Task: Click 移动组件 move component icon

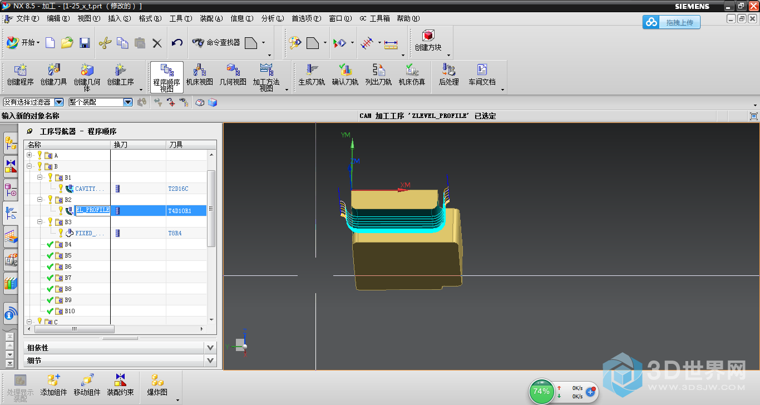Action: [x=87, y=384]
